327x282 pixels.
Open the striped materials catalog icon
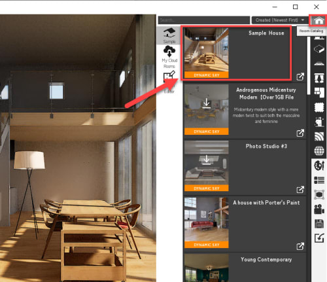click(x=319, y=137)
